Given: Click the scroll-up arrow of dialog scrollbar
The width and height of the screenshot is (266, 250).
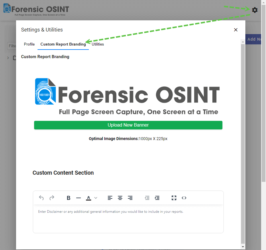Looking at the screenshot, I should 243,42.
